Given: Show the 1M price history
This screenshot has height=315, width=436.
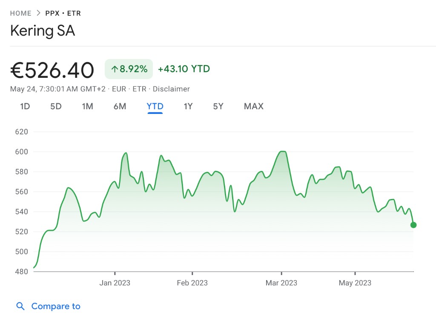Looking at the screenshot, I should tap(88, 106).
